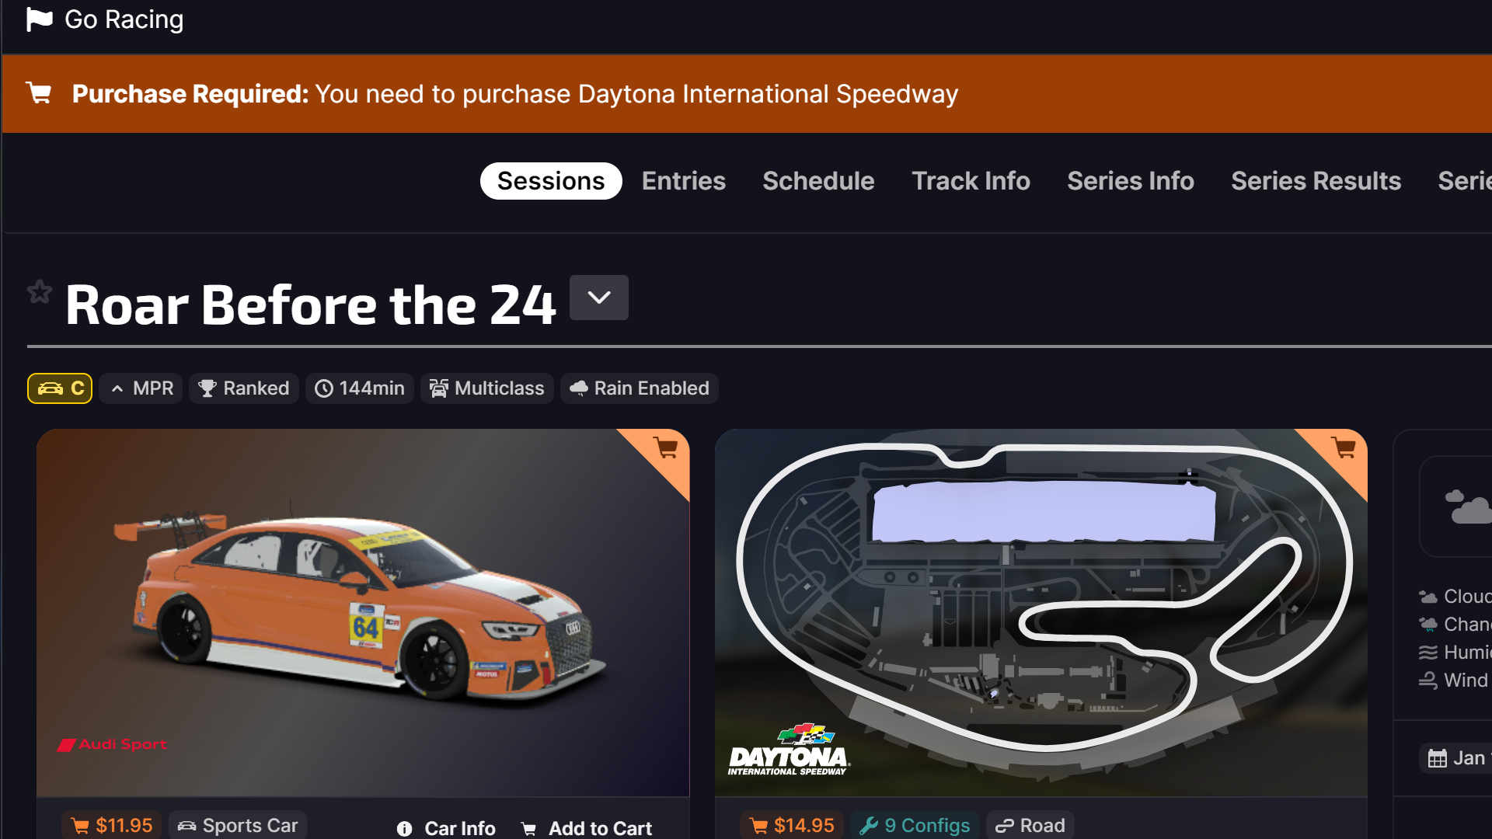Screen dimensions: 1492x839
Task: Click cart corner icon on Daytona track card
Action: coord(1344,448)
